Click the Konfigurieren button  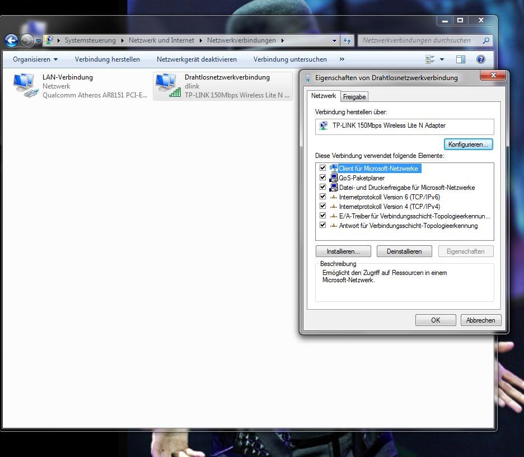[x=468, y=144]
